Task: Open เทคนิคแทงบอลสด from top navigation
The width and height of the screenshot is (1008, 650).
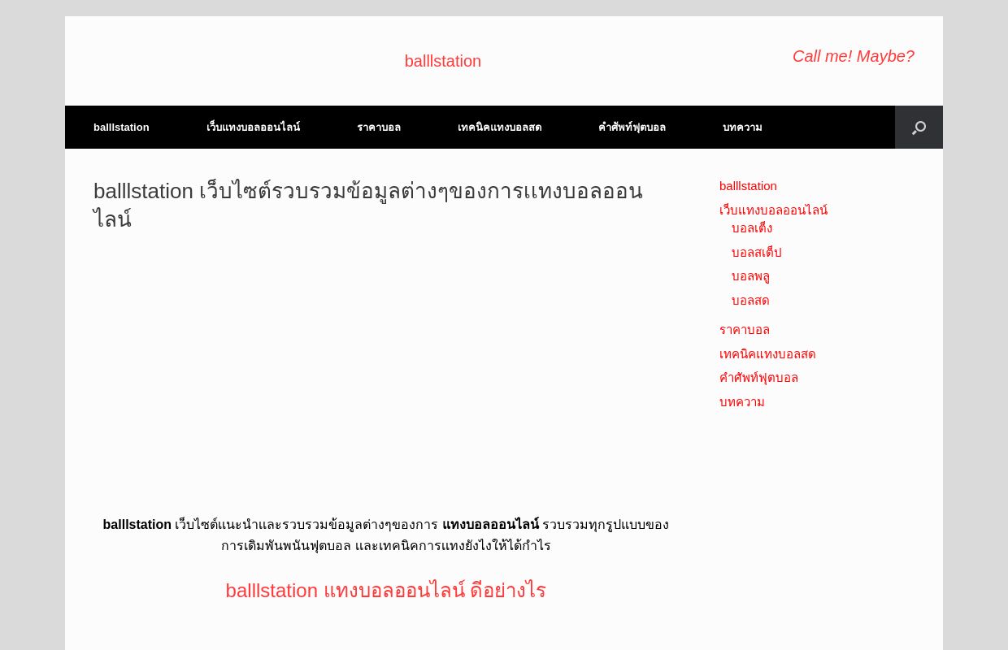Action: pyautogui.click(x=499, y=128)
